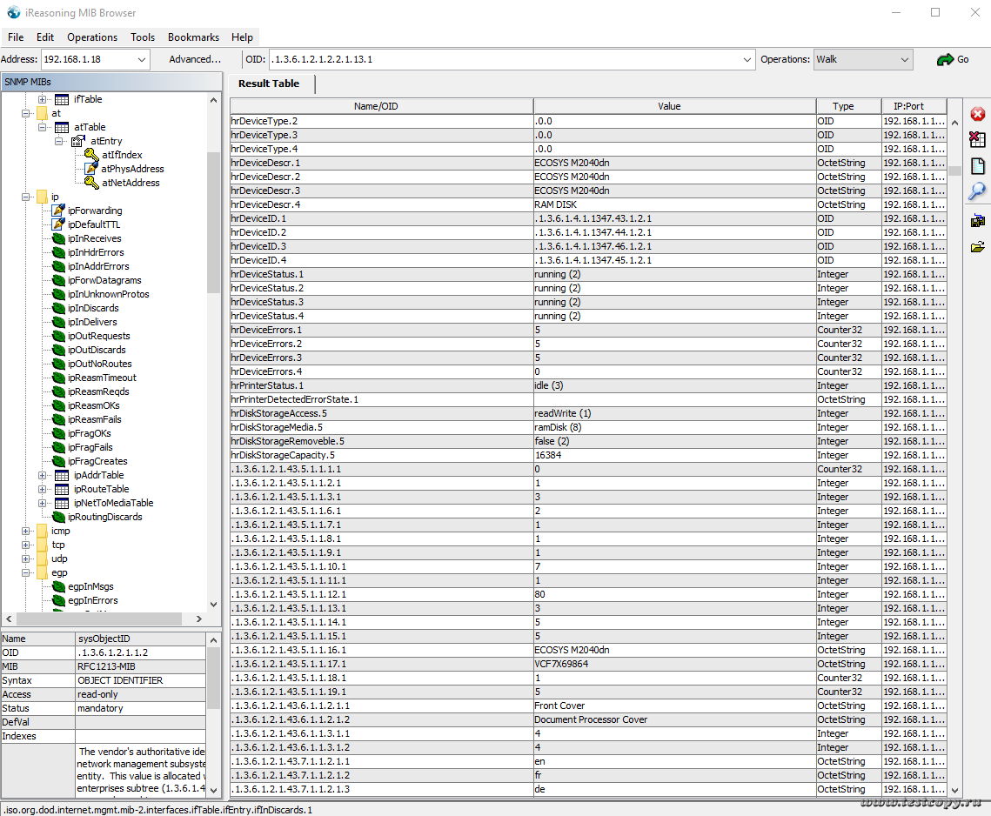Click the red stop operation icon
Viewport: 991px width, 816px height.
pyautogui.click(x=977, y=114)
